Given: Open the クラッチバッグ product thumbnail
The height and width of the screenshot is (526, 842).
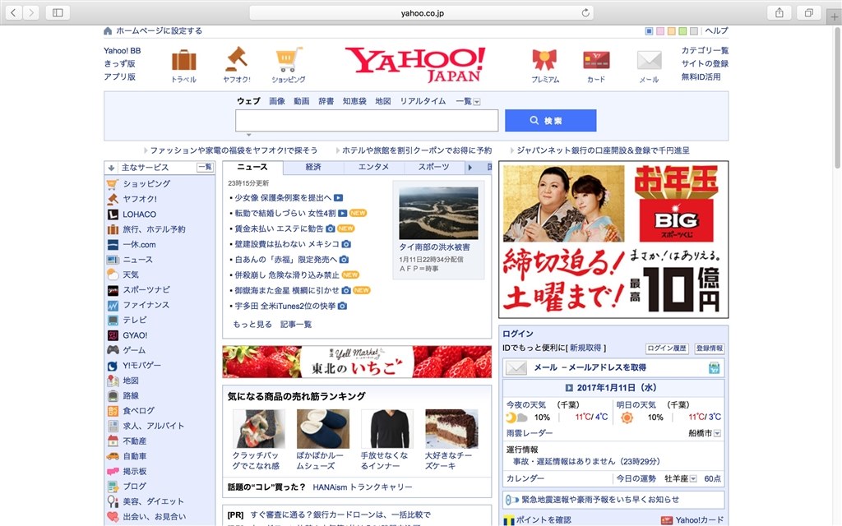Looking at the screenshot, I should (259, 429).
